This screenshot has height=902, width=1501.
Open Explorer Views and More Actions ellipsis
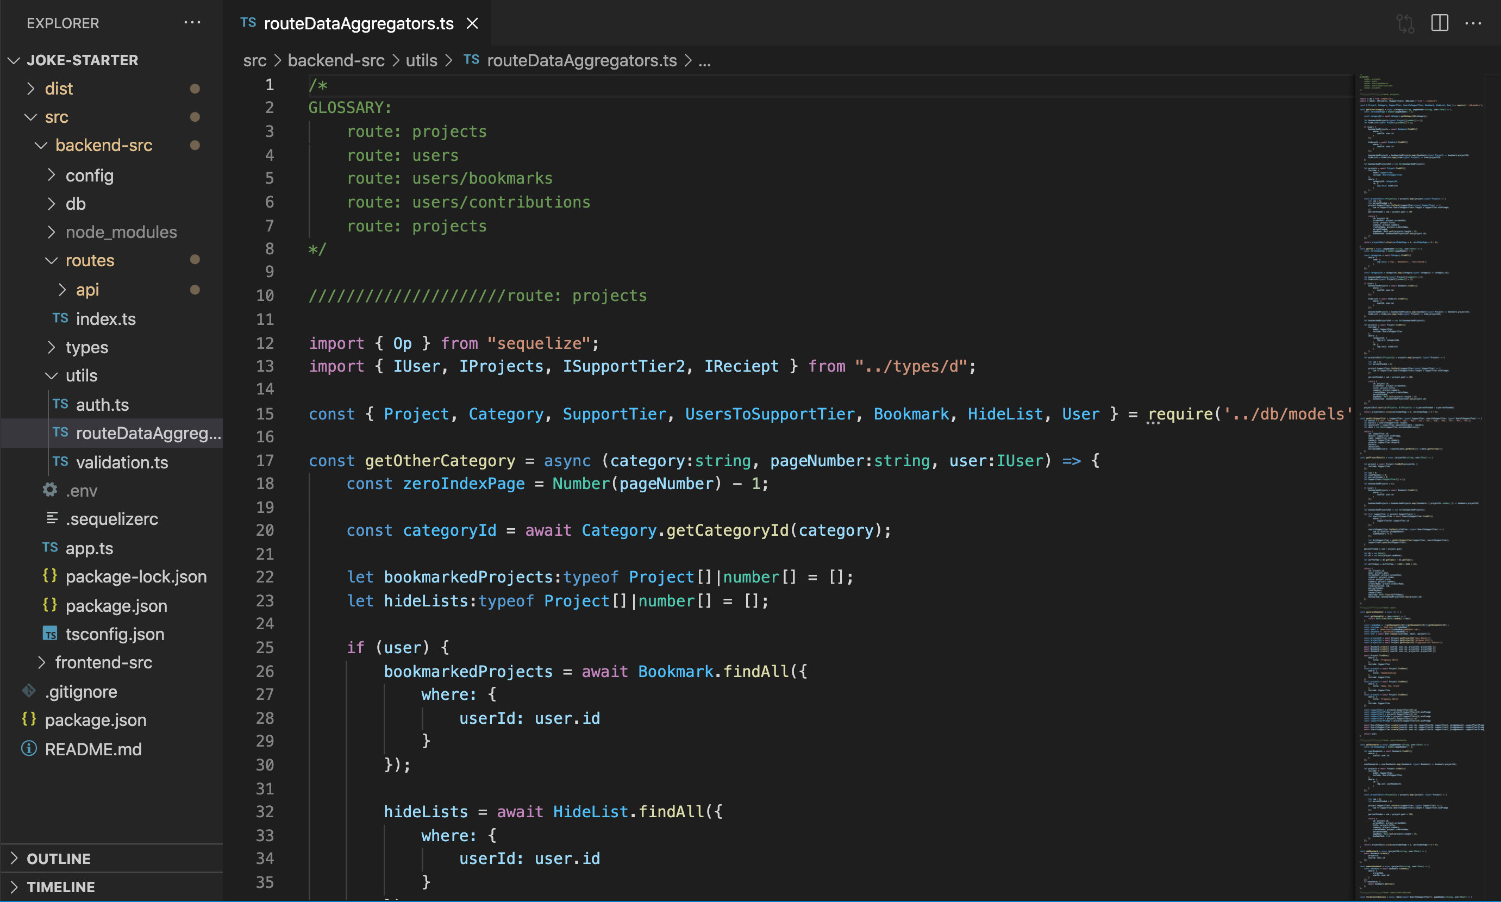[x=192, y=23]
